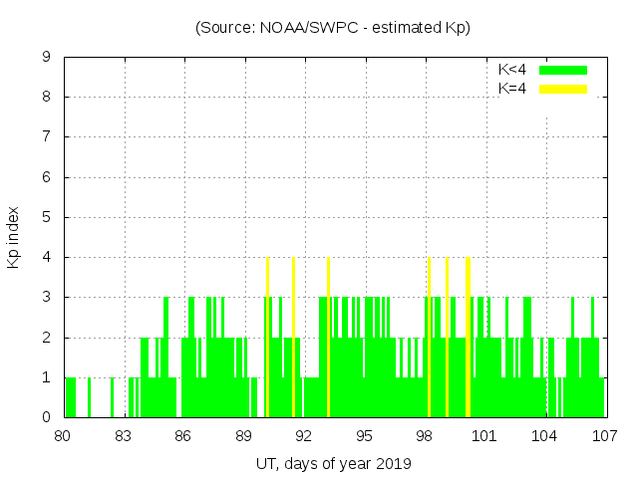
Task: Click the NOAA/SWPC source title text
Action: [333, 28]
